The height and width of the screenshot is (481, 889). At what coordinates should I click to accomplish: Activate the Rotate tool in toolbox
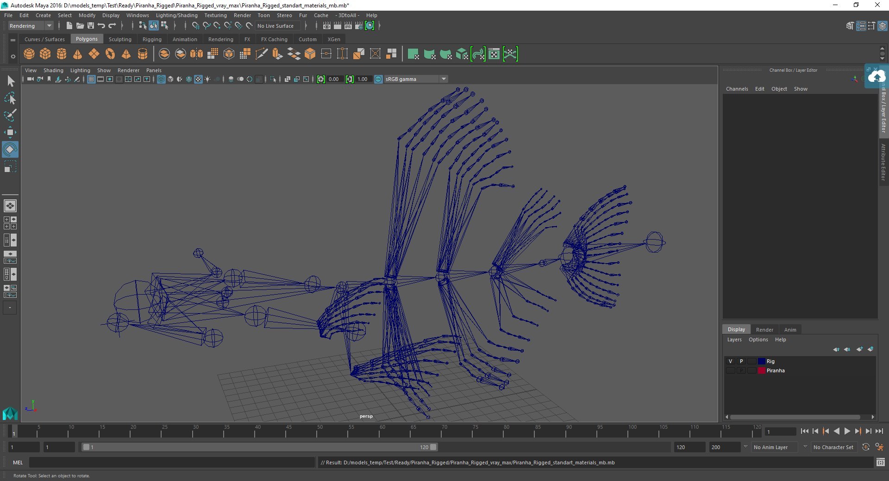(x=10, y=149)
